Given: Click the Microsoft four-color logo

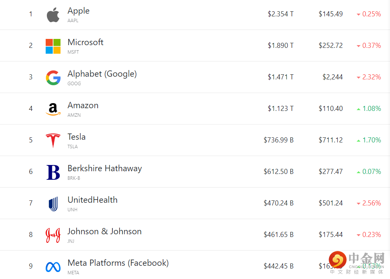Looking at the screenshot, I should 53,46.
